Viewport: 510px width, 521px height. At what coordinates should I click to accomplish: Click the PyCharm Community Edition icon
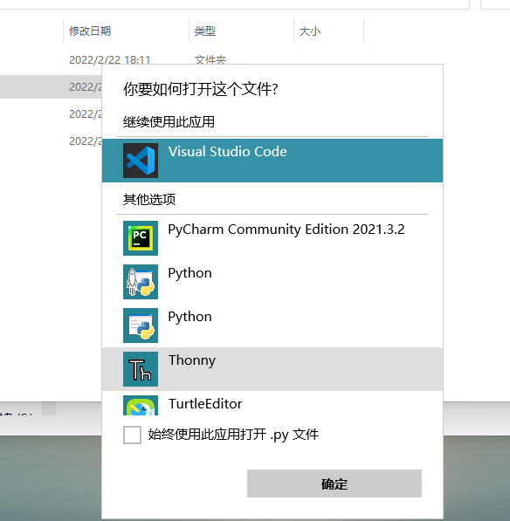point(141,238)
